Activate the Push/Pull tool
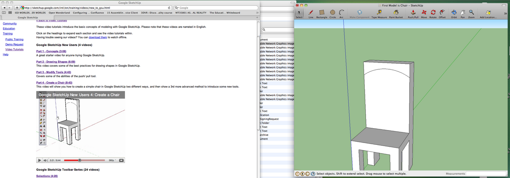The image size is (510, 178). pos(413,14)
